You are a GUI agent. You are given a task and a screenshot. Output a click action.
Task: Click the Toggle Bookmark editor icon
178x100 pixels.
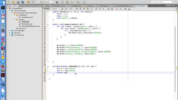pos(103,9)
